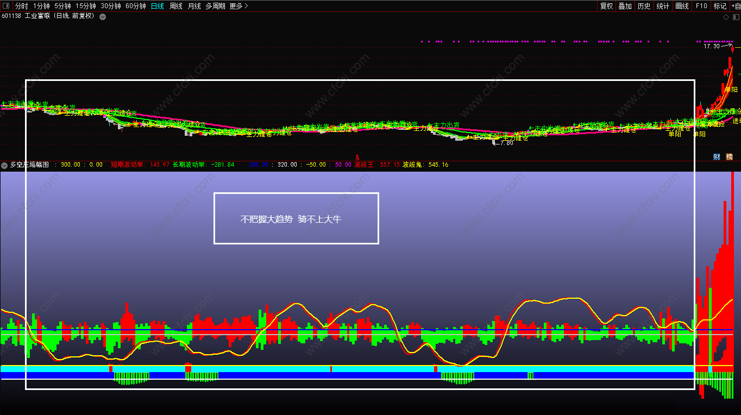The width and height of the screenshot is (741, 415).
Task: Click the red $ marker on chart
Action: point(357,156)
